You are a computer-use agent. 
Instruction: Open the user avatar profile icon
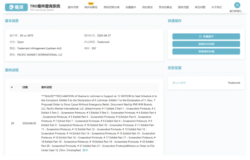pos(237,5)
